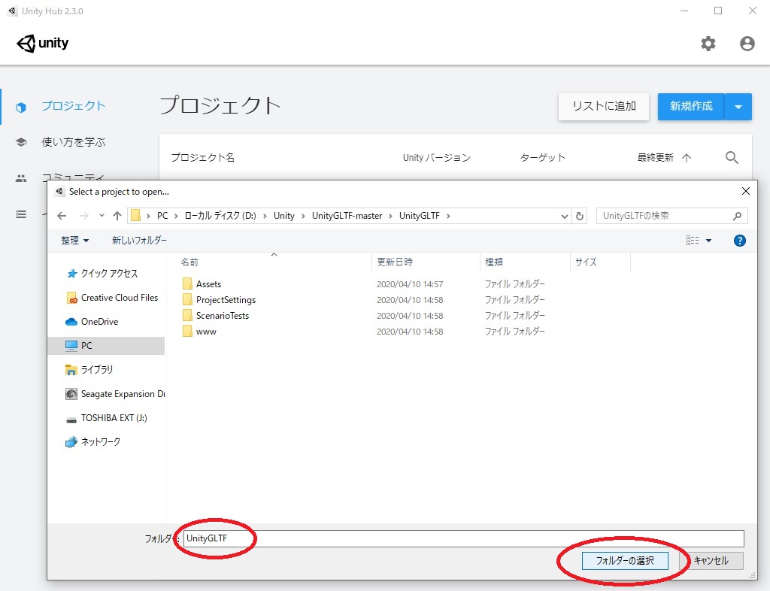Expand the address bar history dropdown

564,216
